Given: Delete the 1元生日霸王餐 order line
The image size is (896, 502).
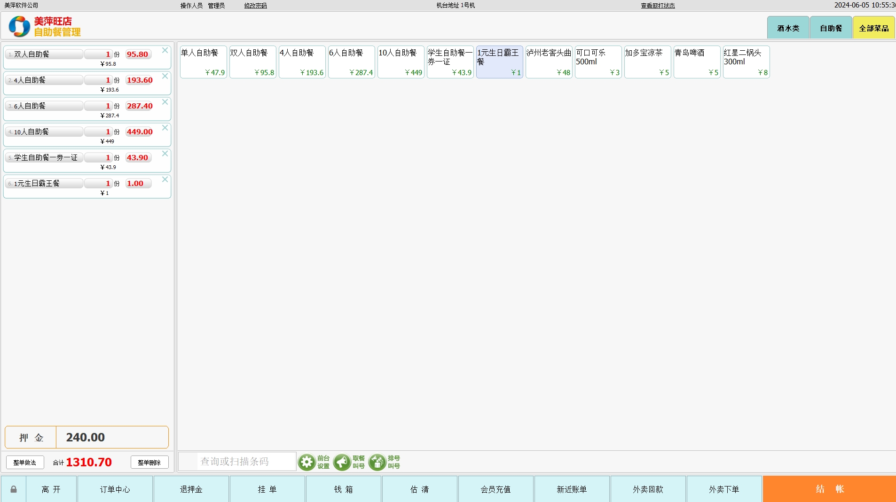Looking at the screenshot, I should [165, 179].
